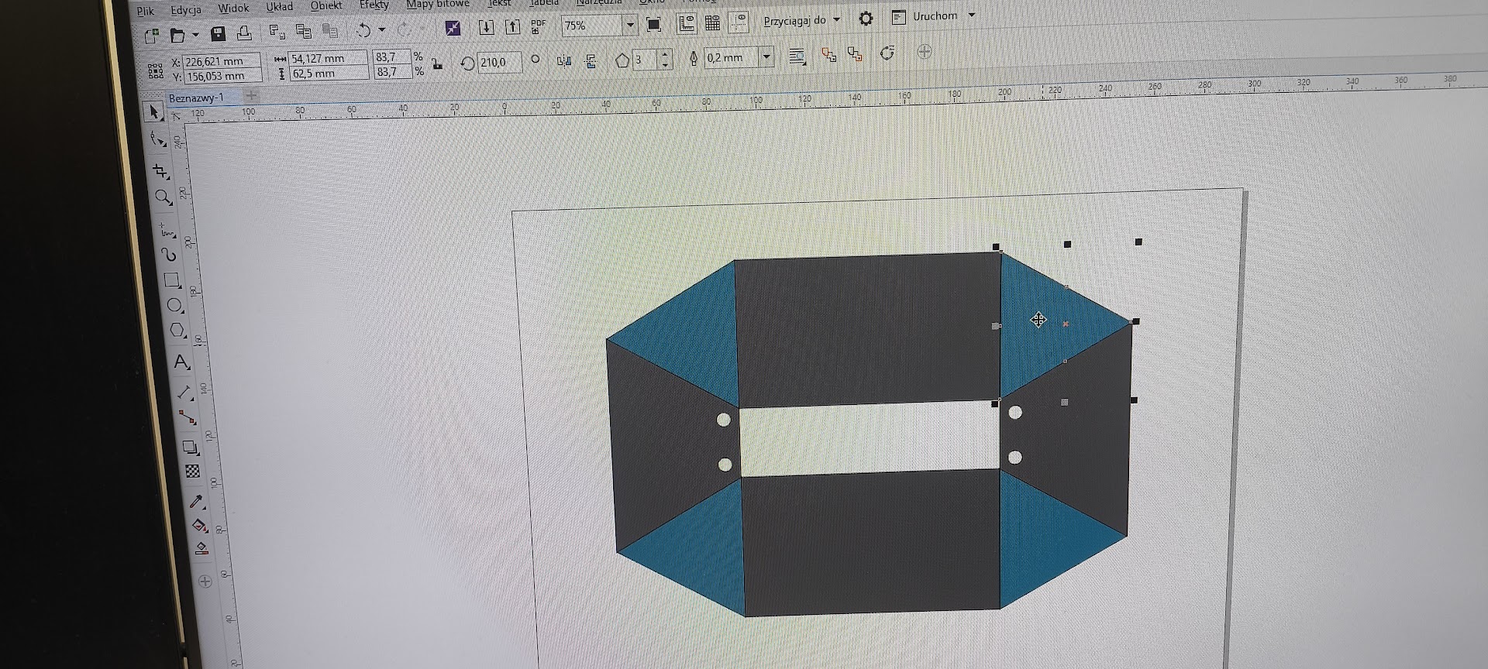Click the purple search content icon
The height and width of the screenshot is (669, 1488).
pyautogui.click(x=453, y=28)
